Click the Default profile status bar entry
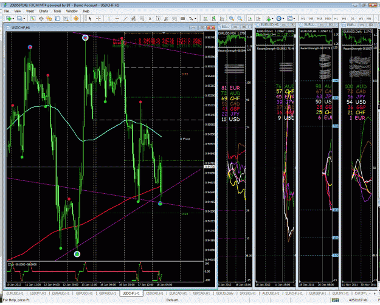Image resolution: width=380 pixels, height=305 pixels. click(x=172, y=300)
